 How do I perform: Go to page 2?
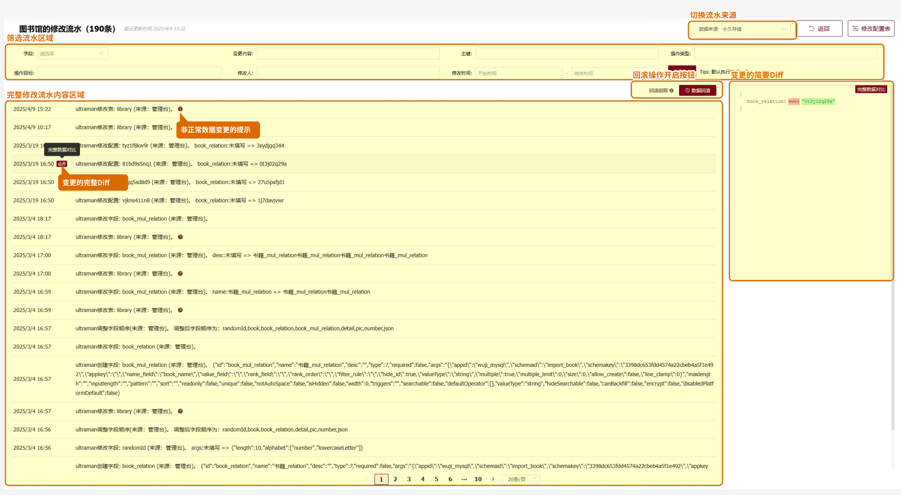[x=395, y=479]
